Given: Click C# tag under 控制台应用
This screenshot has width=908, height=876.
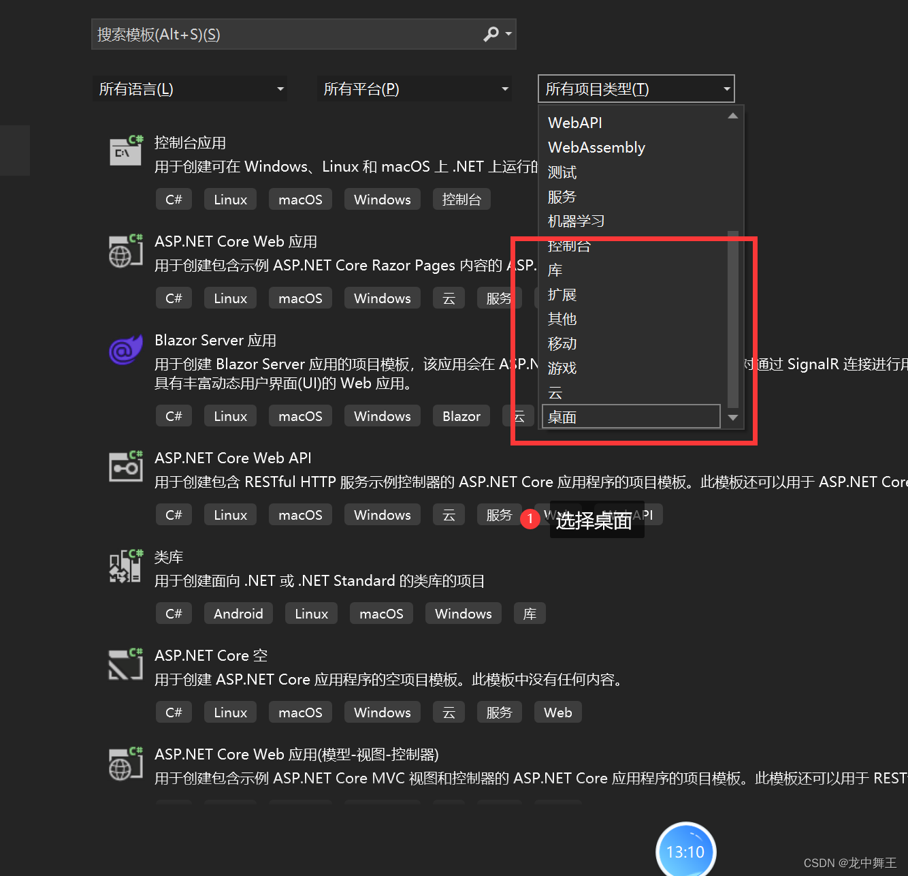Looking at the screenshot, I should 174,200.
